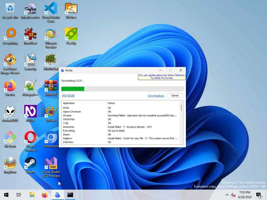Minimize the Ninite window
This screenshot has width=267, height=200.
pos(160,70)
